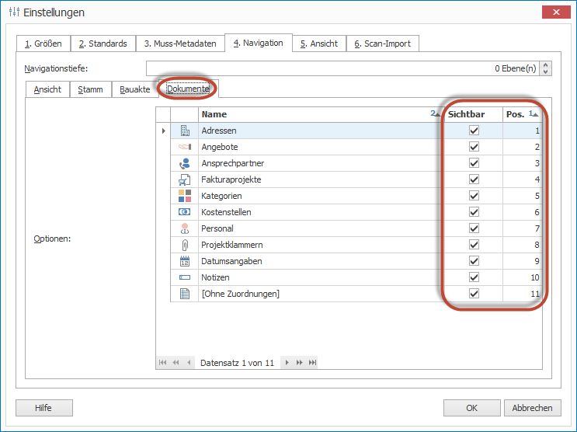Toggle Sichtbar checkbox for Kostenstellen
This screenshot has height=432, width=577.
click(x=474, y=212)
